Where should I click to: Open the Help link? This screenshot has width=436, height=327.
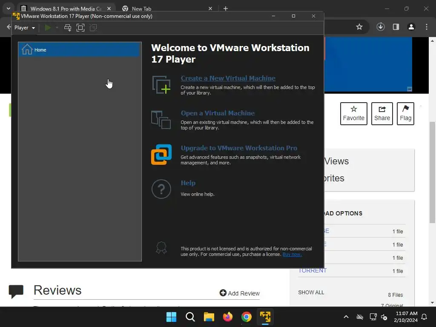pos(188,183)
